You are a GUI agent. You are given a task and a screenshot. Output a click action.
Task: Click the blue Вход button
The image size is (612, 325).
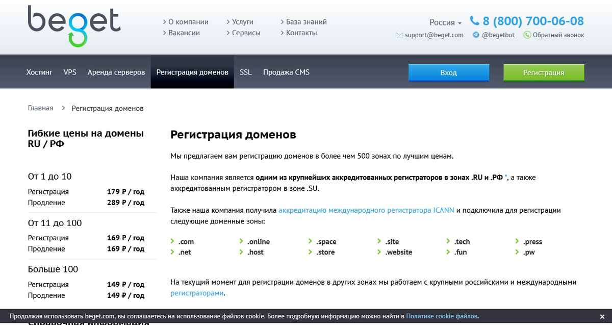(x=448, y=72)
